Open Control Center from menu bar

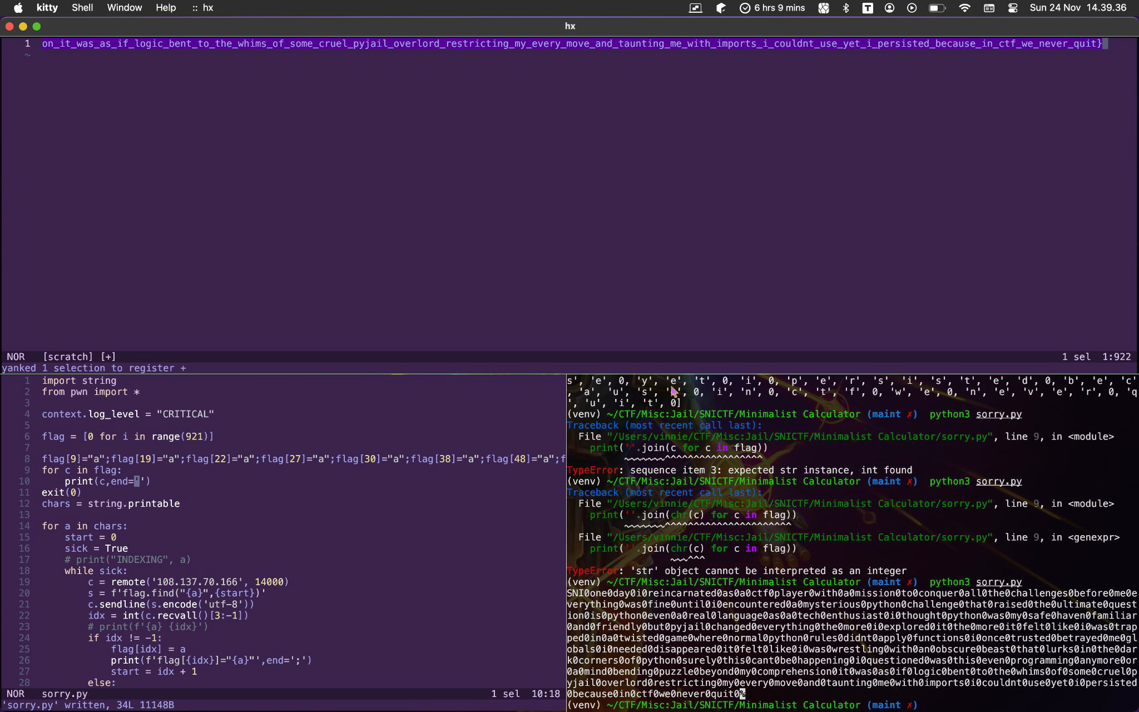[x=1012, y=8]
